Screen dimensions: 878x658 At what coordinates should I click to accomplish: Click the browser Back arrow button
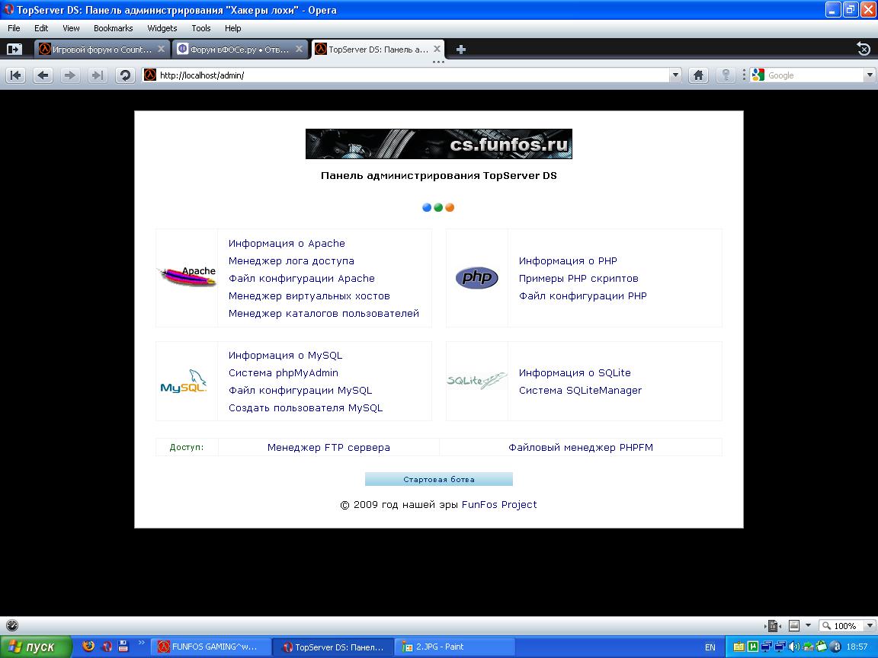(x=43, y=75)
